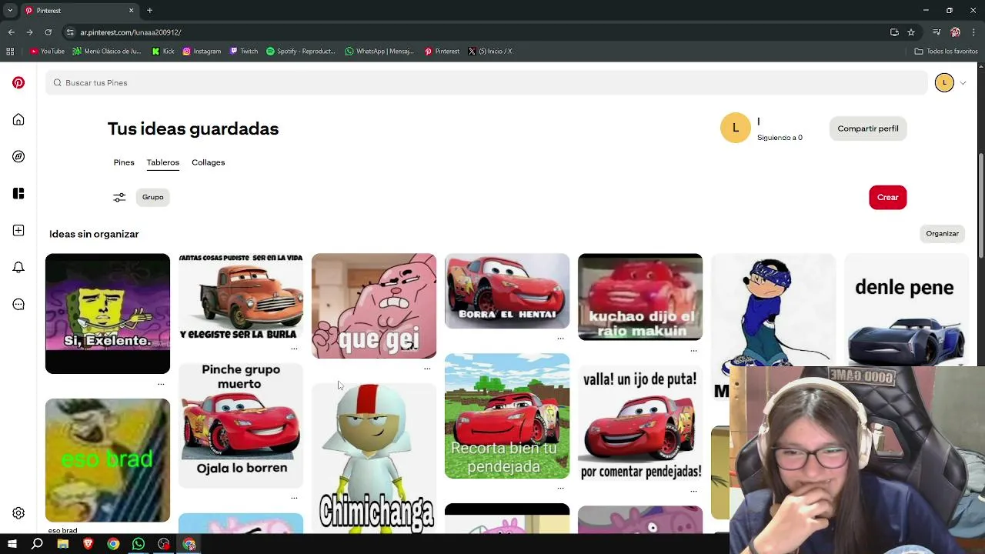
Task: Open the WhatsApp bookmark
Action: (x=379, y=52)
